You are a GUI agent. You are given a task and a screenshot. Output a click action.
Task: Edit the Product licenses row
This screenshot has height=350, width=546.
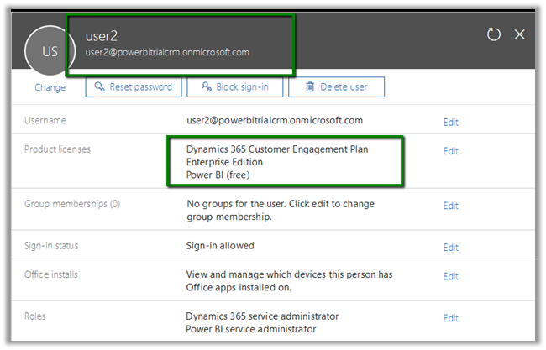450,151
